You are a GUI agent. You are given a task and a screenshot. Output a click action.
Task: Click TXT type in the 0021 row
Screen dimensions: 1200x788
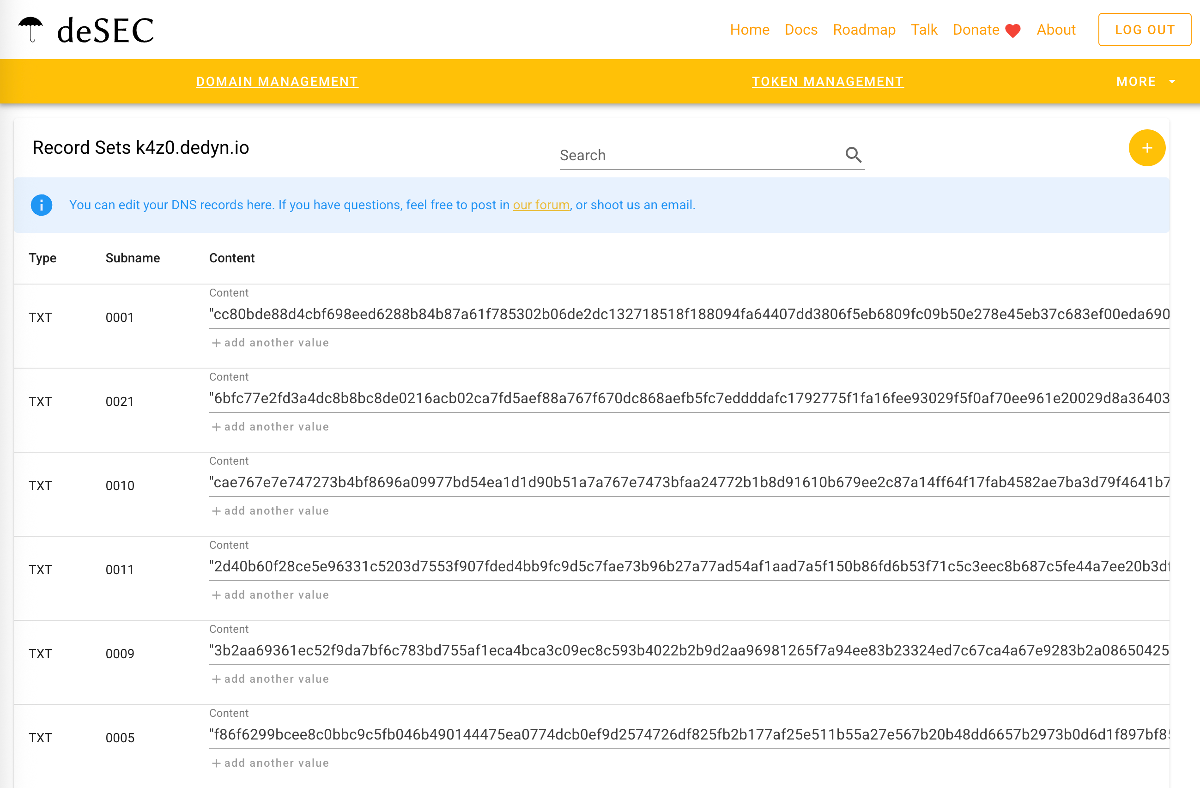click(x=40, y=402)
